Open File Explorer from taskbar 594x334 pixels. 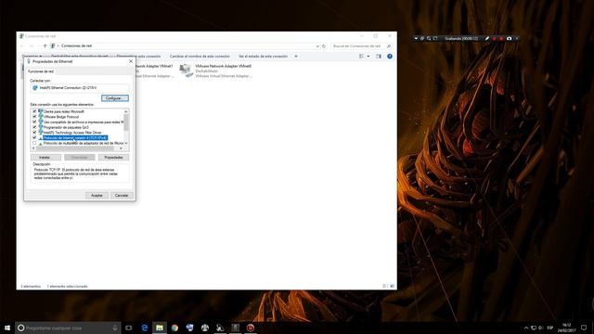click(160, 328)
